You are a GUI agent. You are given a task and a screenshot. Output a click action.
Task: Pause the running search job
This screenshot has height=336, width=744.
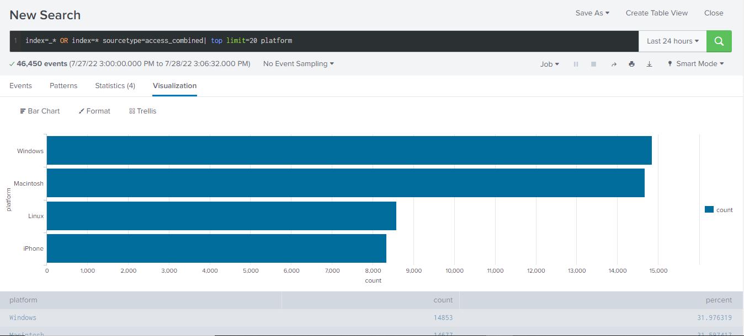576,64
